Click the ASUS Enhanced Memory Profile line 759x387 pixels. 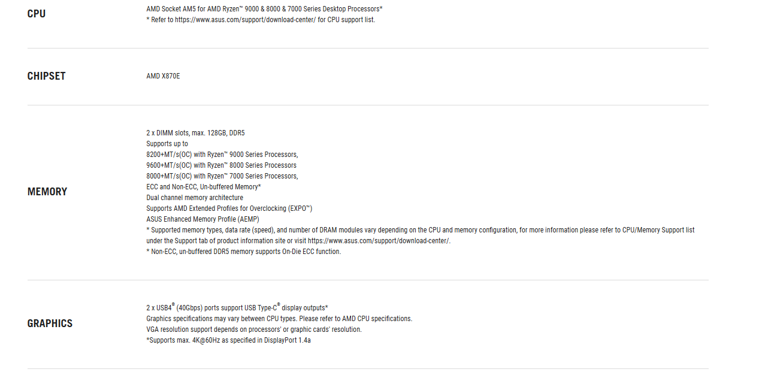tap(202, 219)
